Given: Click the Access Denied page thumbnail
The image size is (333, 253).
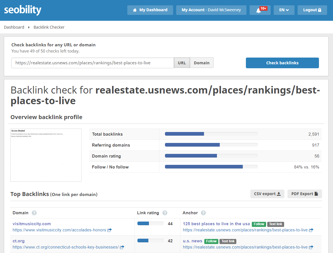Looking at the screenshot, I should point(46,155).
